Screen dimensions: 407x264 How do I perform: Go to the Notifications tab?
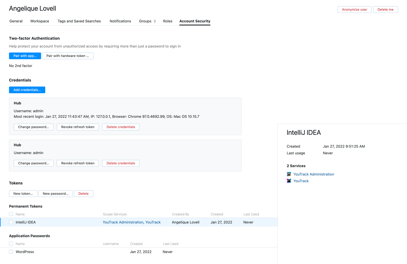tap(120, 21)
